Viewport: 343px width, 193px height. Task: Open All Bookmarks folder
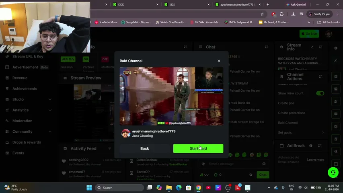click(329, 23)
